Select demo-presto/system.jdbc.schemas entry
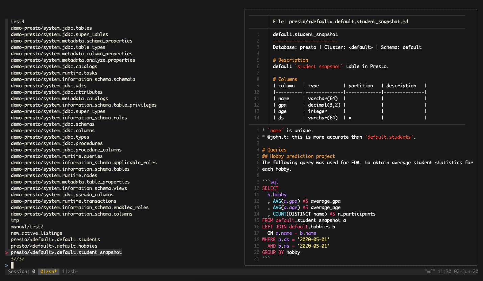Image resolution: width=483 pixels, height=281 pixels. (53, 124)
